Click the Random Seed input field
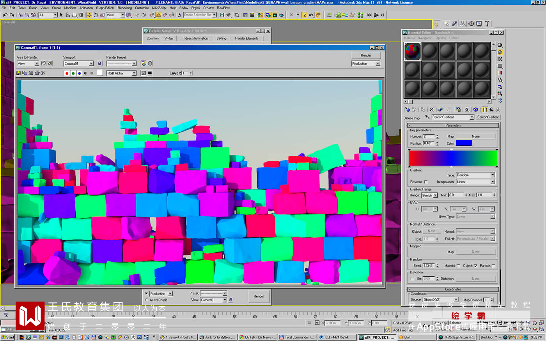This screenshot has width=546, height=341. click(429, 266)
